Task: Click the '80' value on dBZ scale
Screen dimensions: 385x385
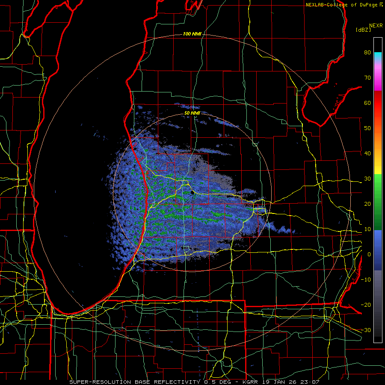Action: click(367, 52)
